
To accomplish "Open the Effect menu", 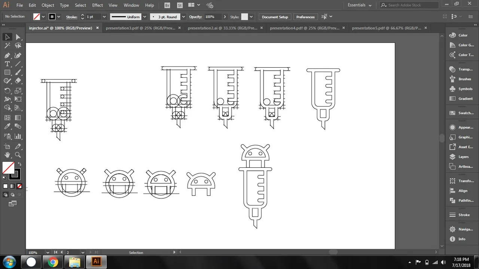I will (97, 5).
